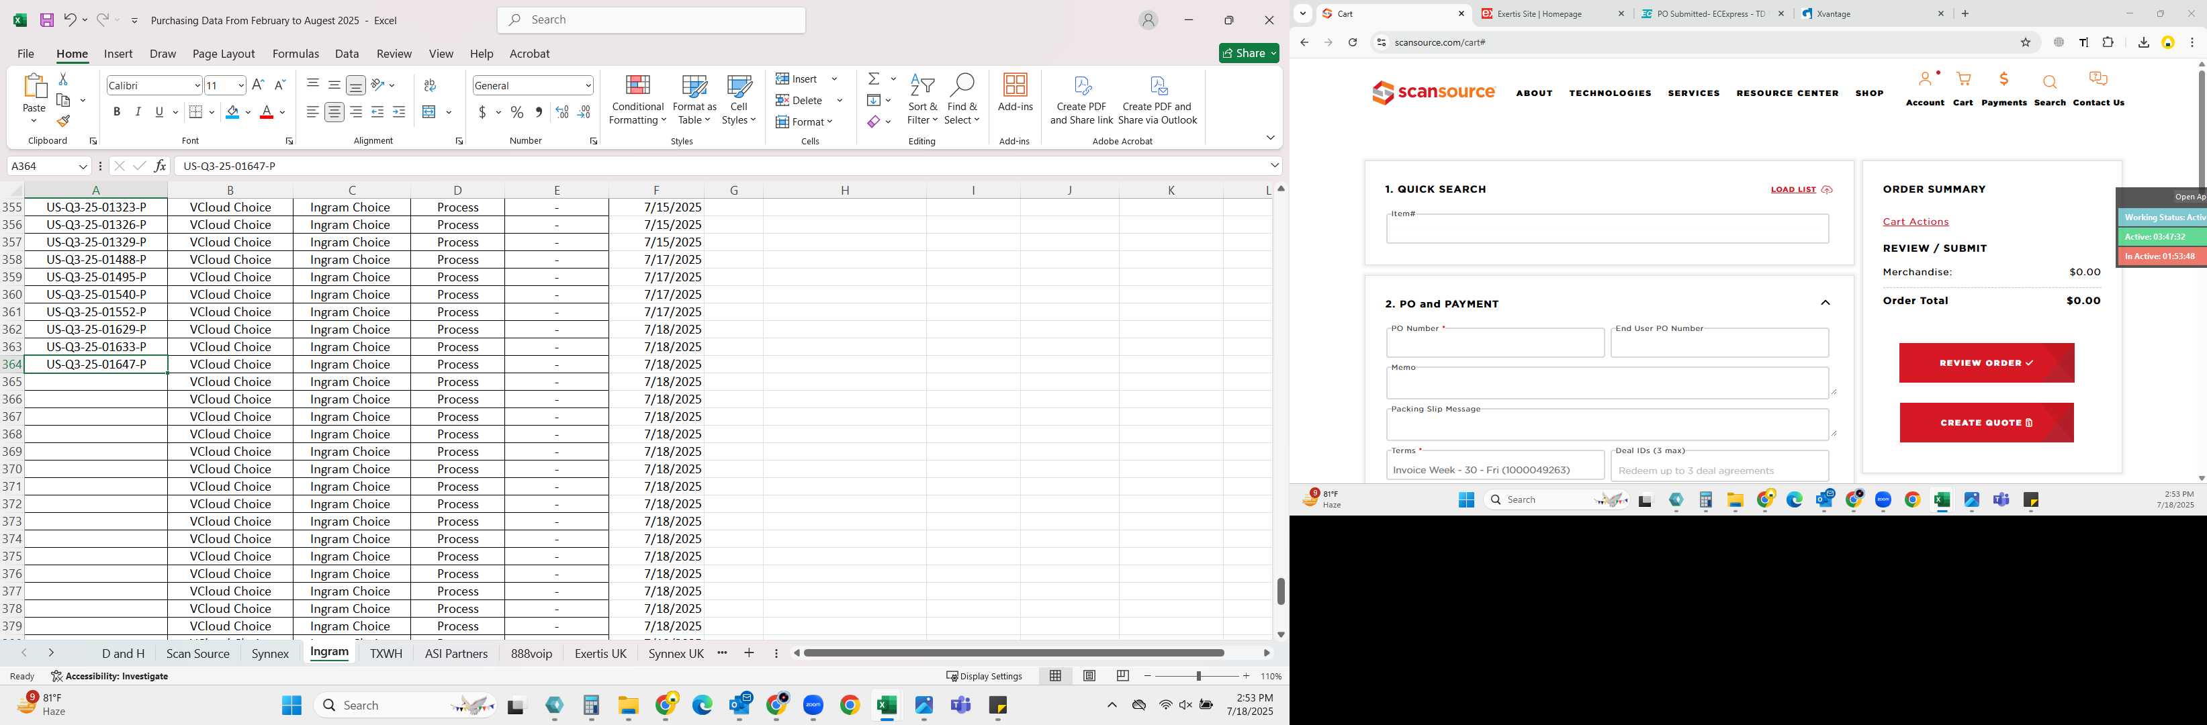Click the Undo icon in Excel

point(71,19)
